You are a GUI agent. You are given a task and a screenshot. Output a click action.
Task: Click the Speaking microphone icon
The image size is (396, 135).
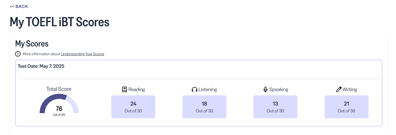point(265,89)
